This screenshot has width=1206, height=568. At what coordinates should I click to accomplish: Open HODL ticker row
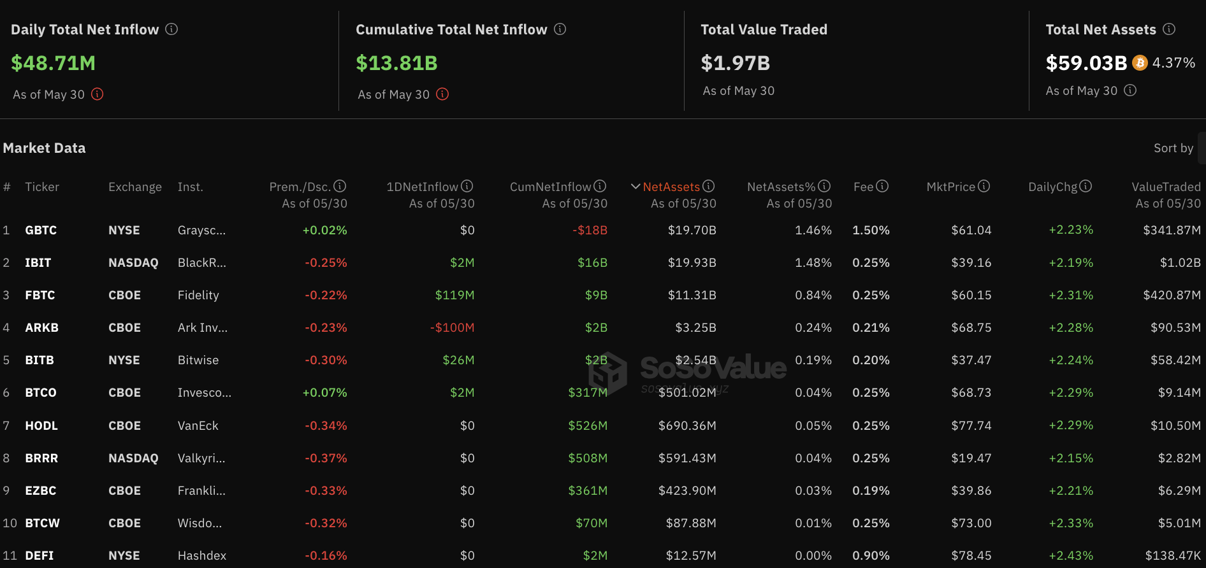tap(41, 425)
